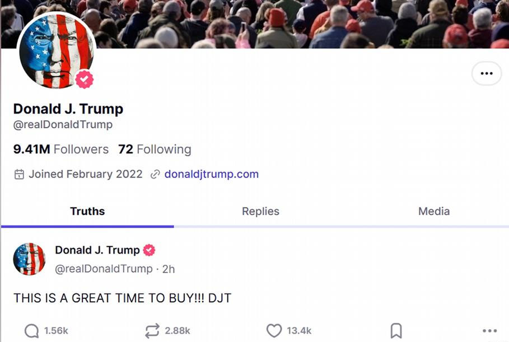Bookmark the post
The width and height of the screenshot is (509, 342).
tap(396, 331)
